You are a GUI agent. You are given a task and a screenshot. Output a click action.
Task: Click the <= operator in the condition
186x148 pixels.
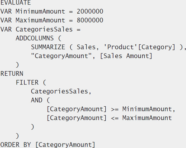tap(115, 118)
